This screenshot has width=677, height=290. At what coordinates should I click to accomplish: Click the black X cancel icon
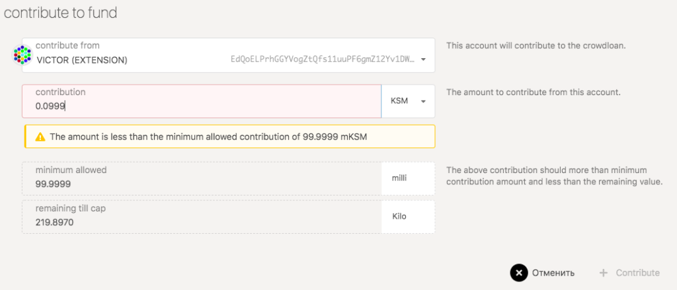[x=519, y=272]
